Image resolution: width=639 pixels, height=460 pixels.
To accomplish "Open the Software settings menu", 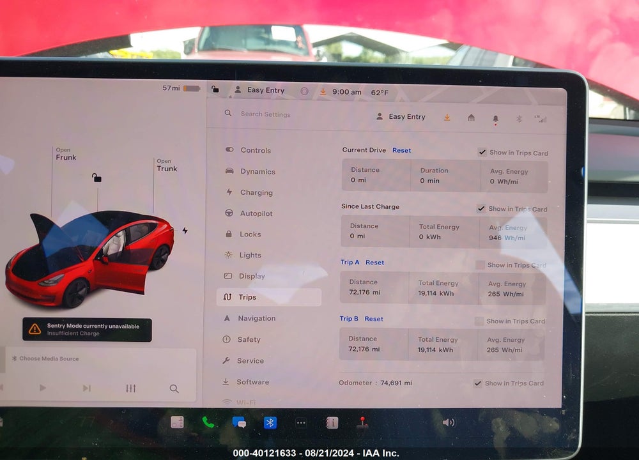I will click(x=245, y=382).
